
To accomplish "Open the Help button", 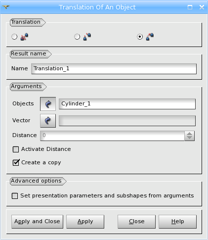I will tap(177, 222).
